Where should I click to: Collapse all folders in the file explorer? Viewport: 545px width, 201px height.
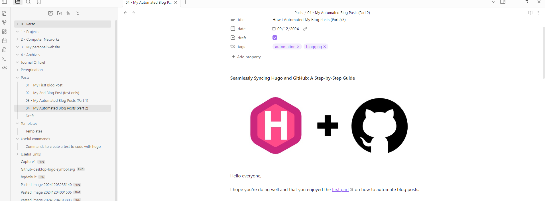[x=78, y=13]
